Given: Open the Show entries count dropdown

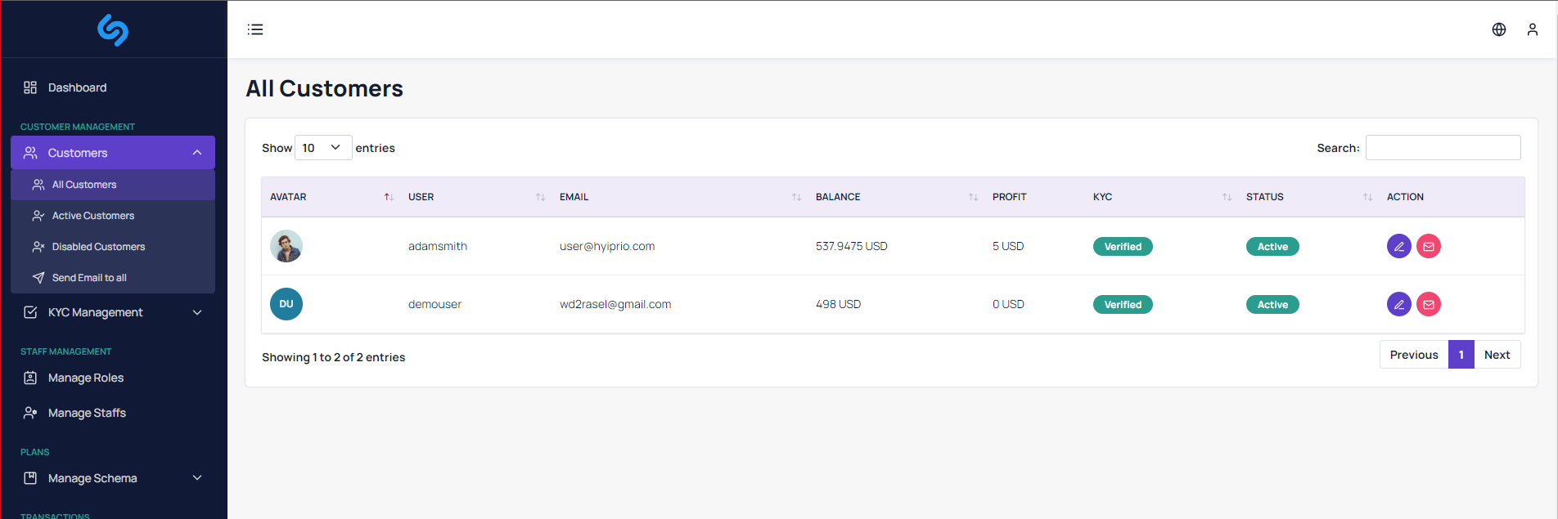Looking at the screenshot, I should (x=322, y=148).
